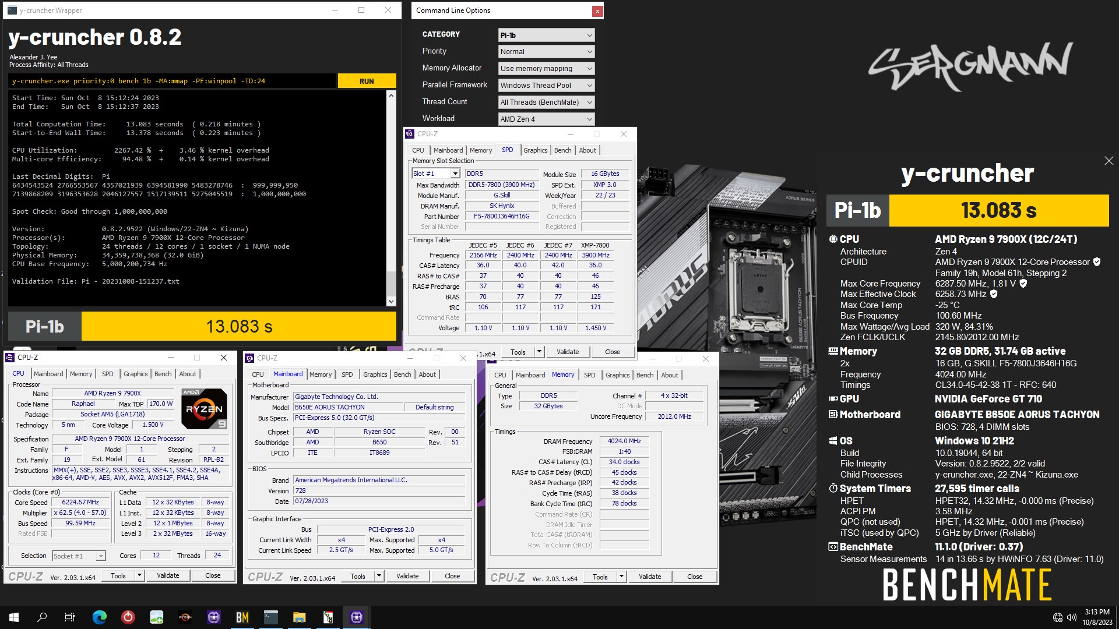The height and width of the screenshot is (629, 1119).
Task: Click the CPU-Z icon in CPU window titlebar
Action: (10, 358)
